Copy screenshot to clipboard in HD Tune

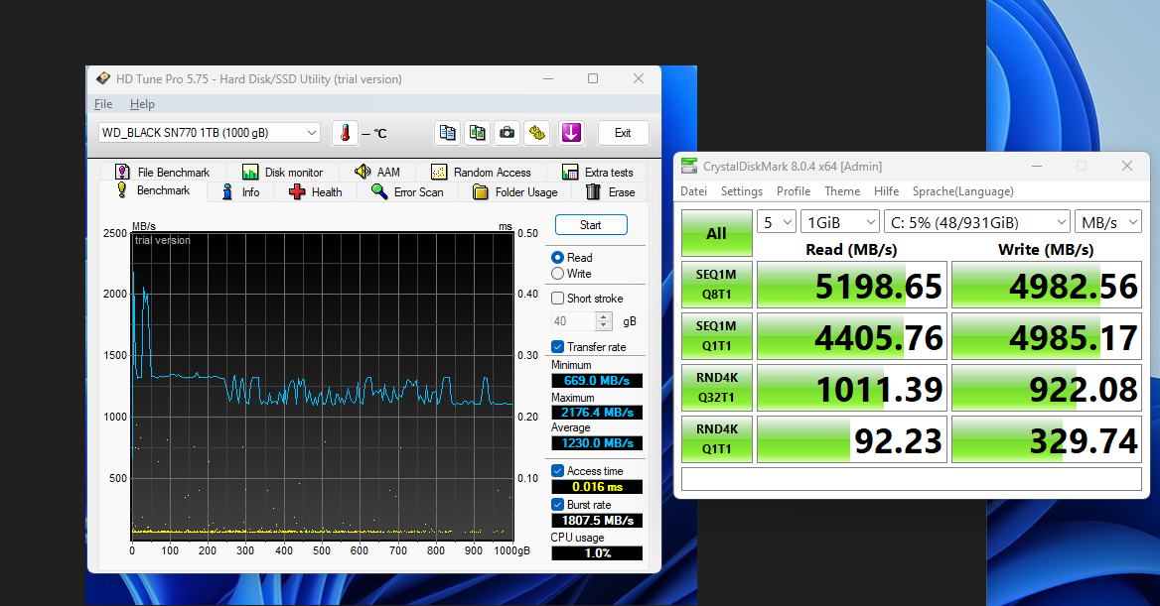point(477,133)
